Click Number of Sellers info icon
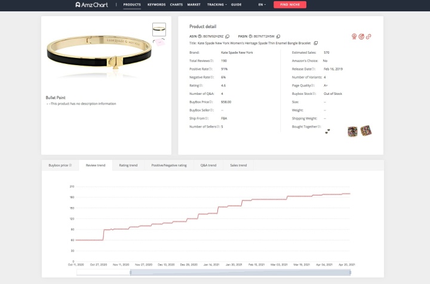This screenshot has width=430, height=284. [x=219, y=126]
